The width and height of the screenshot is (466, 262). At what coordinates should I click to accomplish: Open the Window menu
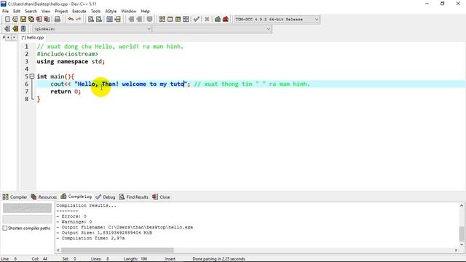129,12
